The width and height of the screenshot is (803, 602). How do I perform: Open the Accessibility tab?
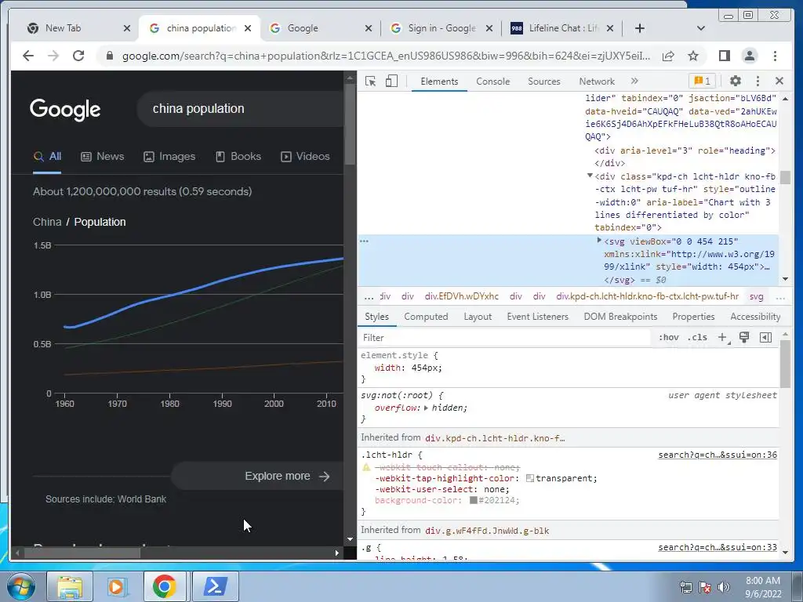click(x=755, y=317)
